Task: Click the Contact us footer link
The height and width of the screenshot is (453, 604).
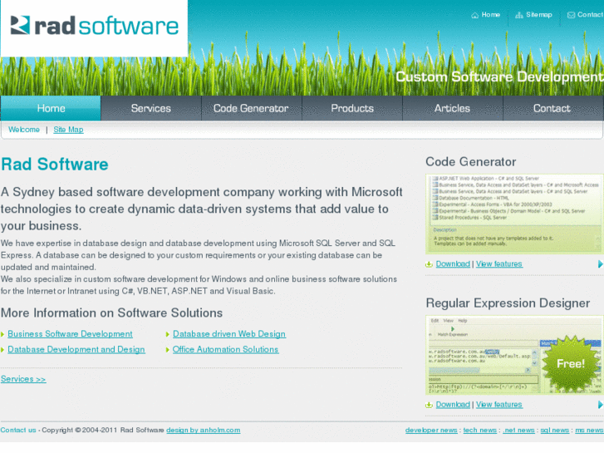Action: (x=18, y=430)
